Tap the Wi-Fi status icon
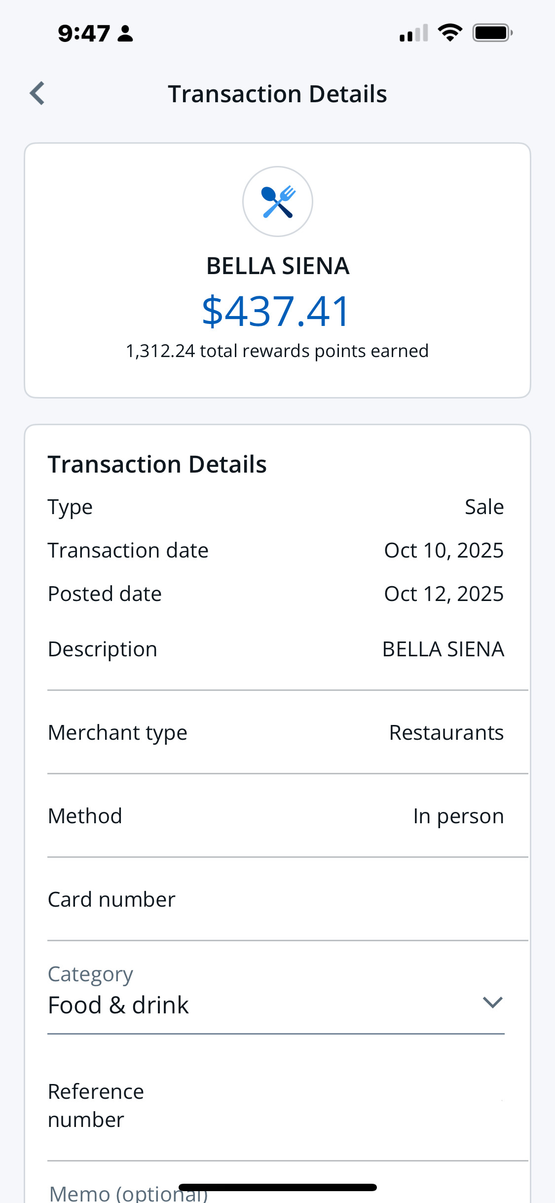The width and height of the screenshot is (555, 1203). (450, 33)
